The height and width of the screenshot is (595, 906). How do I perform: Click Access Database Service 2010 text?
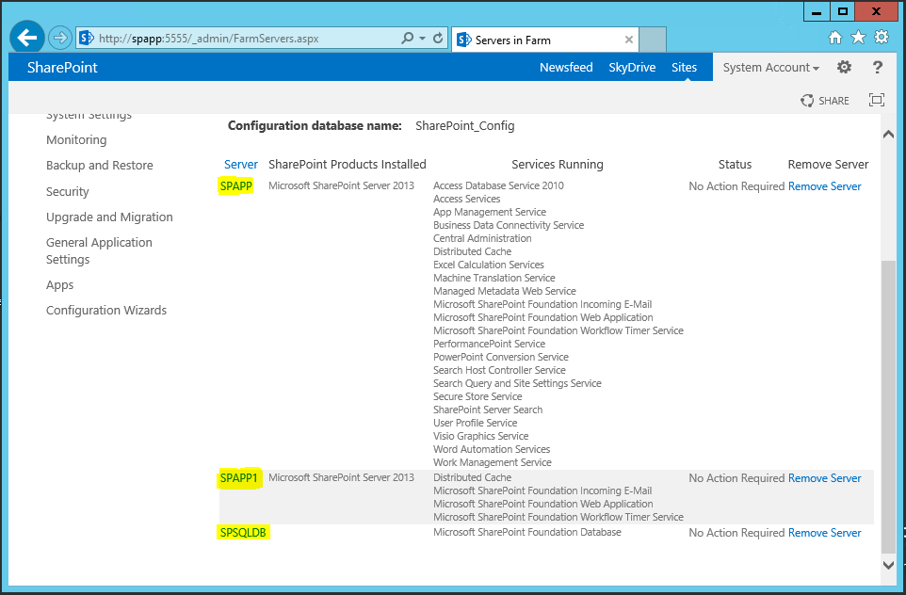pos(498,185)
